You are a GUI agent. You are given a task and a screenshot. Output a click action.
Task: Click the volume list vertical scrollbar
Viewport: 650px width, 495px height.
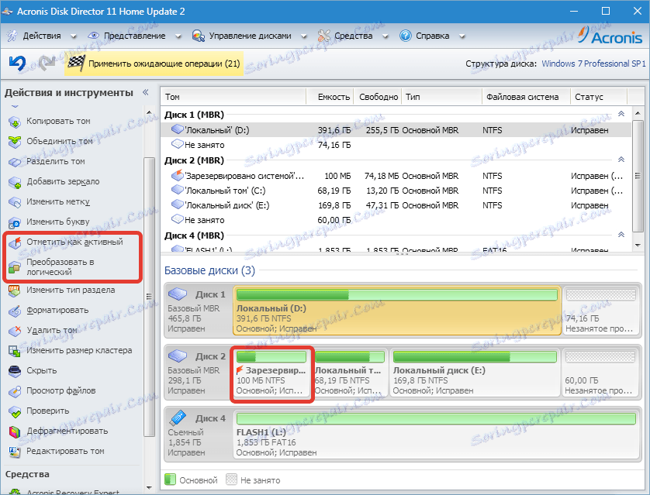click(638, 176)
